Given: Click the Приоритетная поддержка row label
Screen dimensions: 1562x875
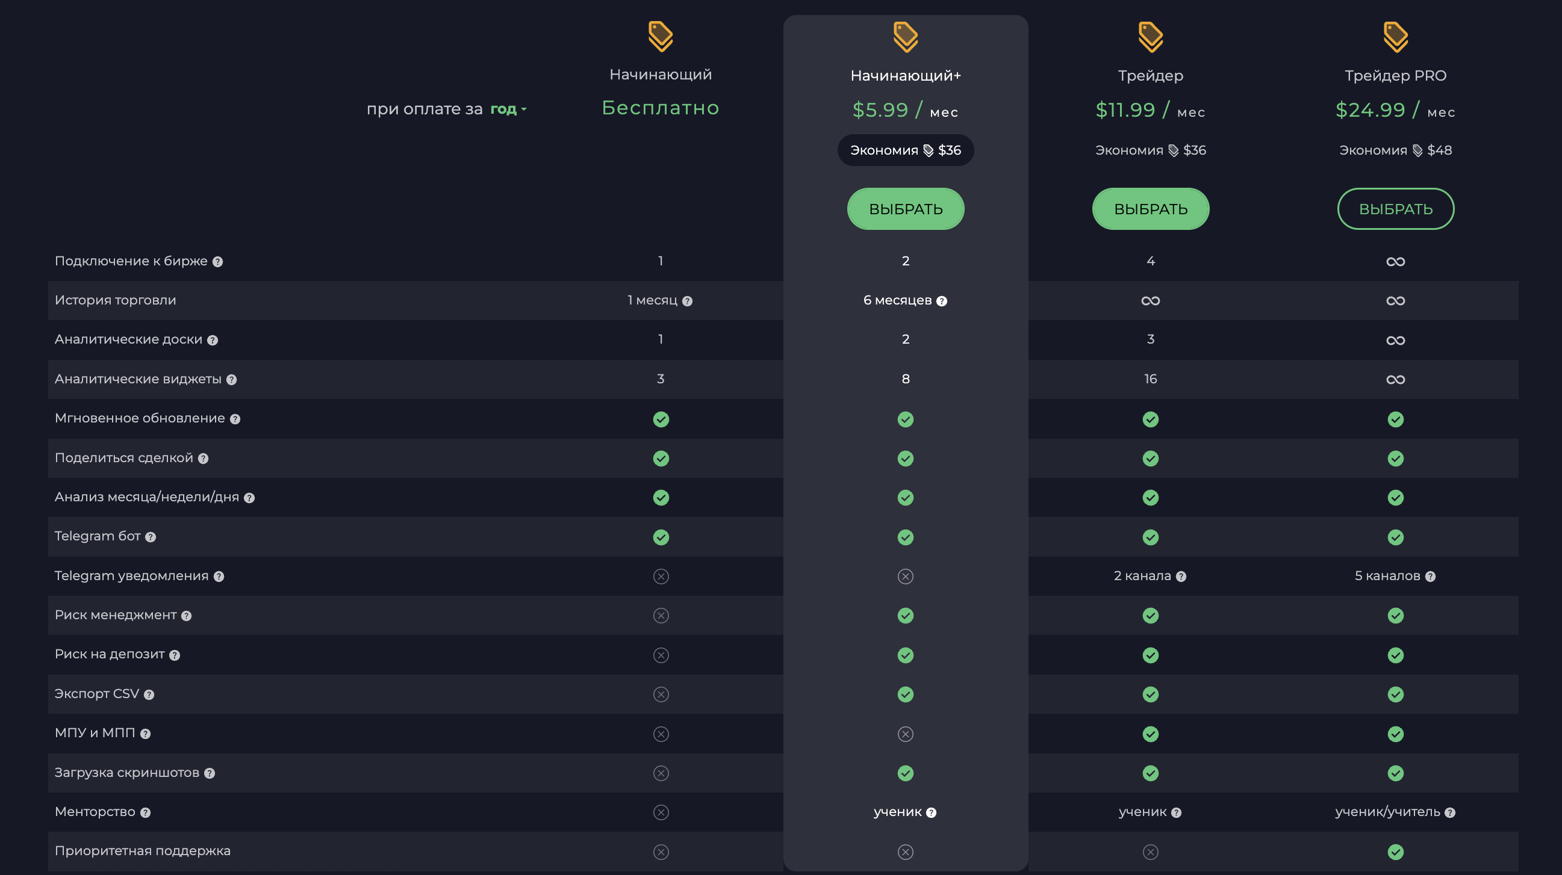Looking at the screenshot, I should (x=143, y=851).
